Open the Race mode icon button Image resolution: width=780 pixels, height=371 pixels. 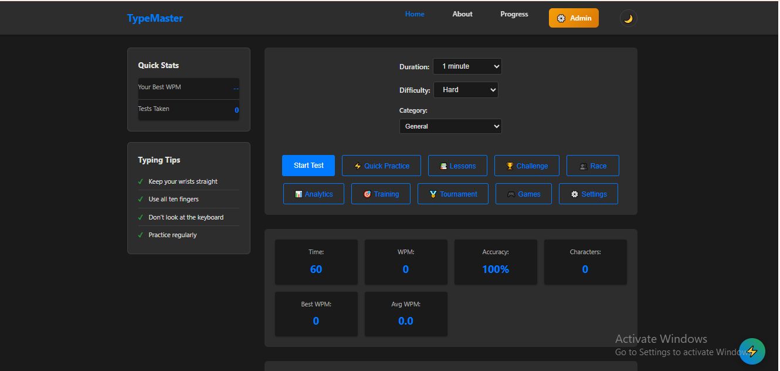click(583, 166)
